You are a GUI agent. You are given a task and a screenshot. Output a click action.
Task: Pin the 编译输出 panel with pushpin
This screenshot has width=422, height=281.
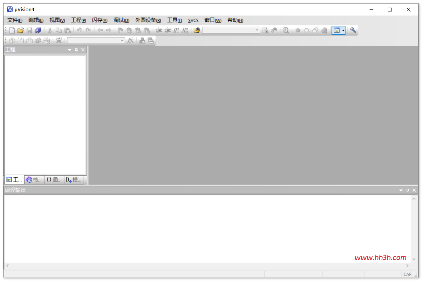click(408, 190)
